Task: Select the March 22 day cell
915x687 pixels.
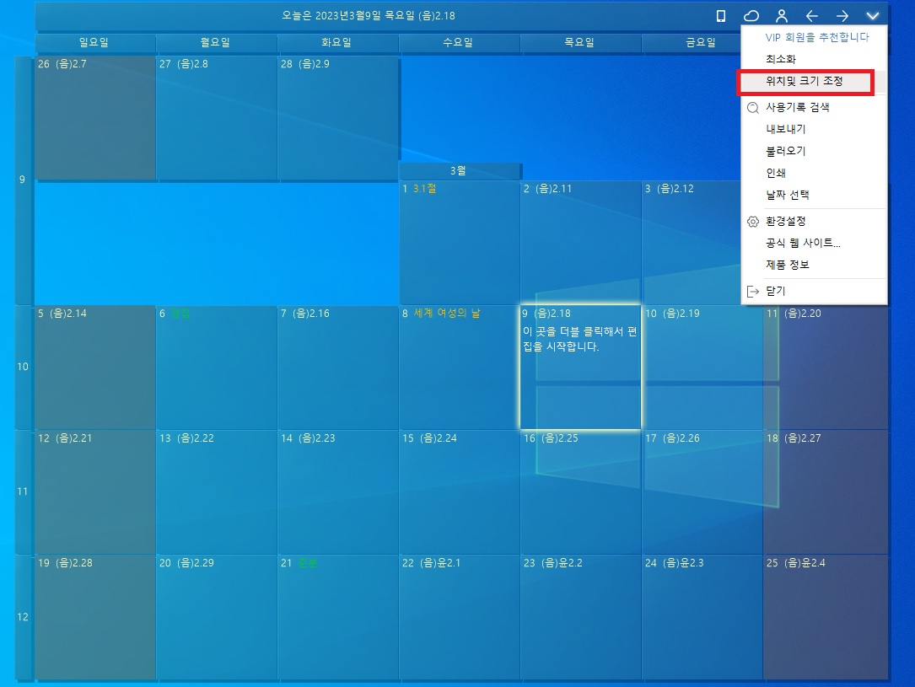Action: [460, 617]
